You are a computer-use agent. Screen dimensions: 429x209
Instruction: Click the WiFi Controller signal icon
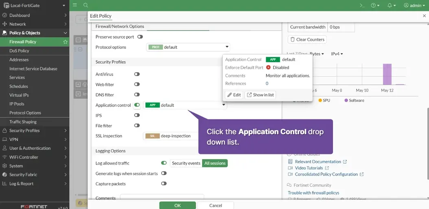[4, 157]
